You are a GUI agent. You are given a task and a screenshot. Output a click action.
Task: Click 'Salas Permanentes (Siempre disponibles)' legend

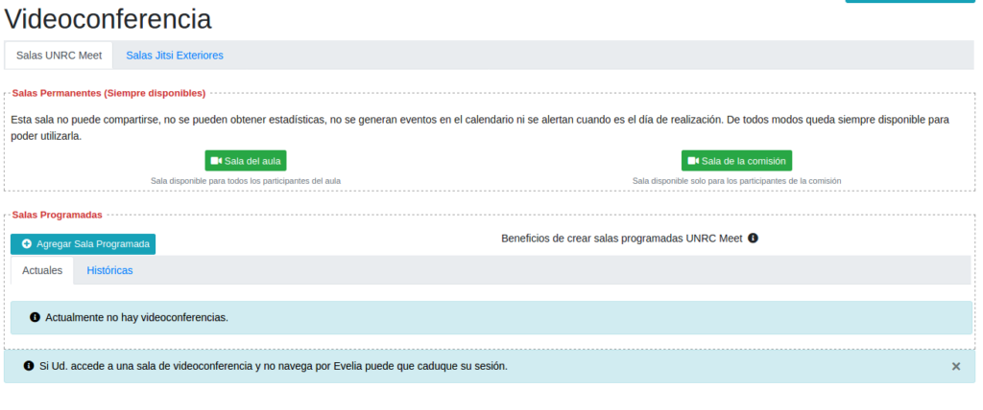click(x=109, y=93)
